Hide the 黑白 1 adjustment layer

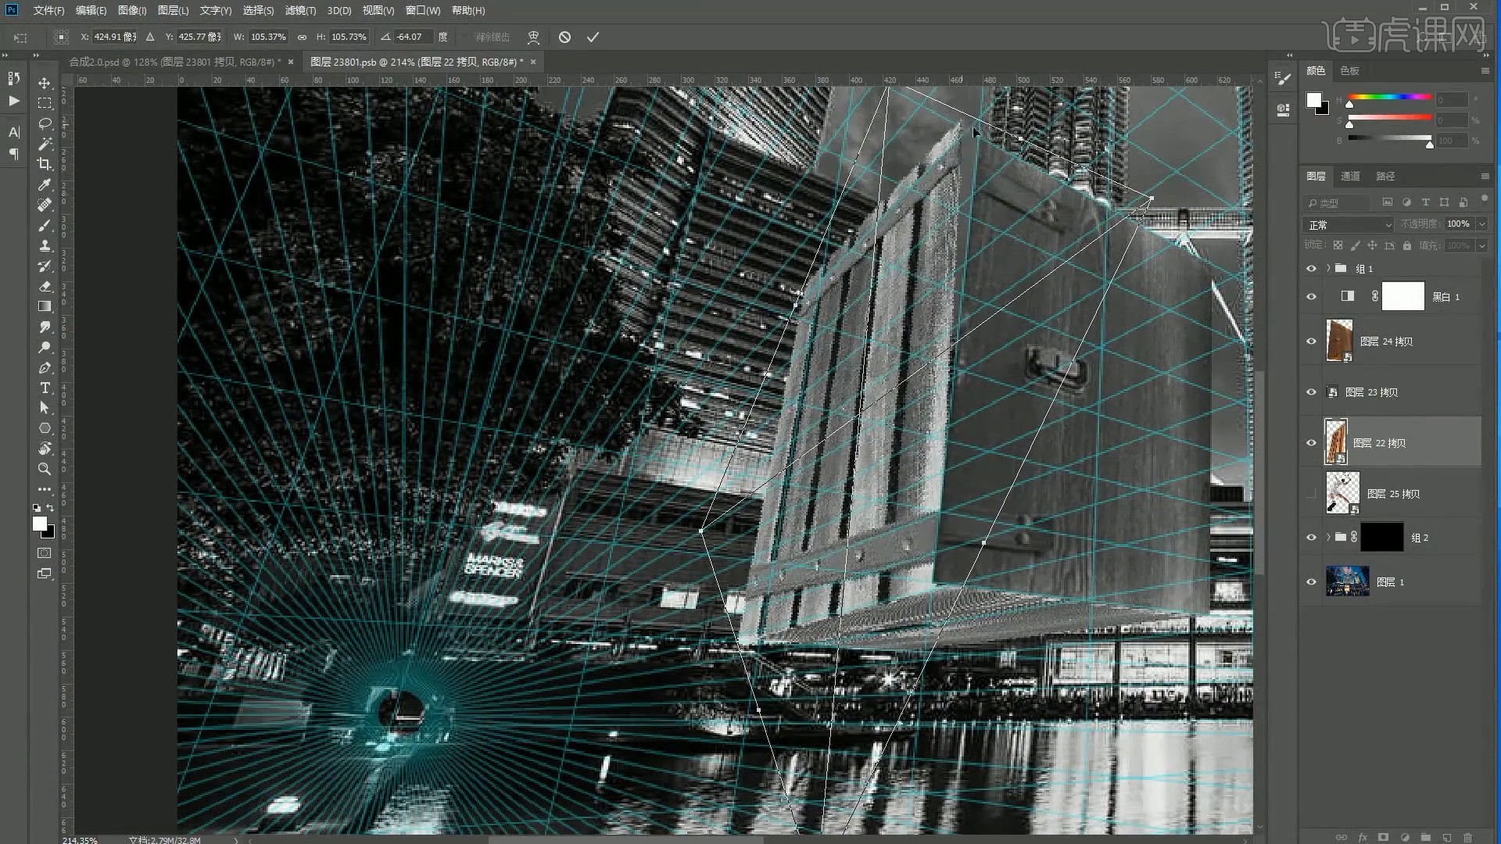point(1311,296)
